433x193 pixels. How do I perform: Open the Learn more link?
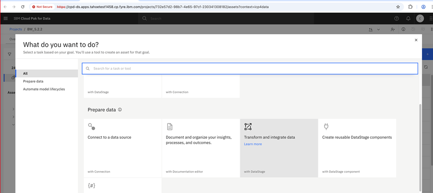point(253,144)
